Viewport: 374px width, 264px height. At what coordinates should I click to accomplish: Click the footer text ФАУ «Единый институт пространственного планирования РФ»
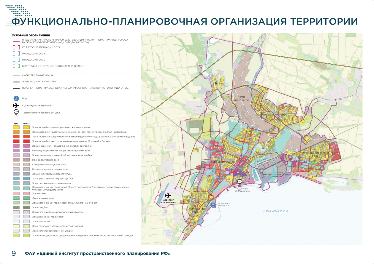(98, 253)
